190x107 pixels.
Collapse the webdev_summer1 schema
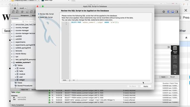tap(12, 63)
